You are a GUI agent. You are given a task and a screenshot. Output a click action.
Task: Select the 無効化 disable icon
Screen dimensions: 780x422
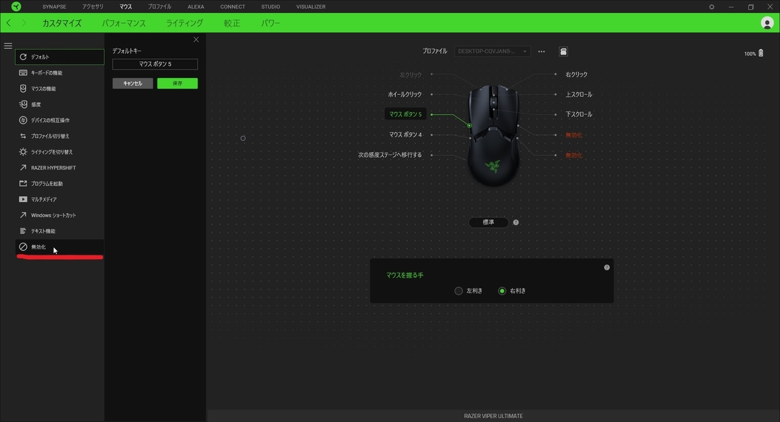click(23, 247)
